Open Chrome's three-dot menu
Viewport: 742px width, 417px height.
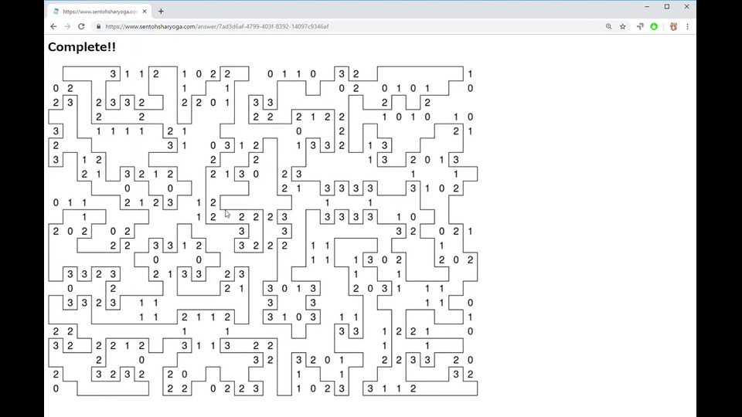point(687,26)
